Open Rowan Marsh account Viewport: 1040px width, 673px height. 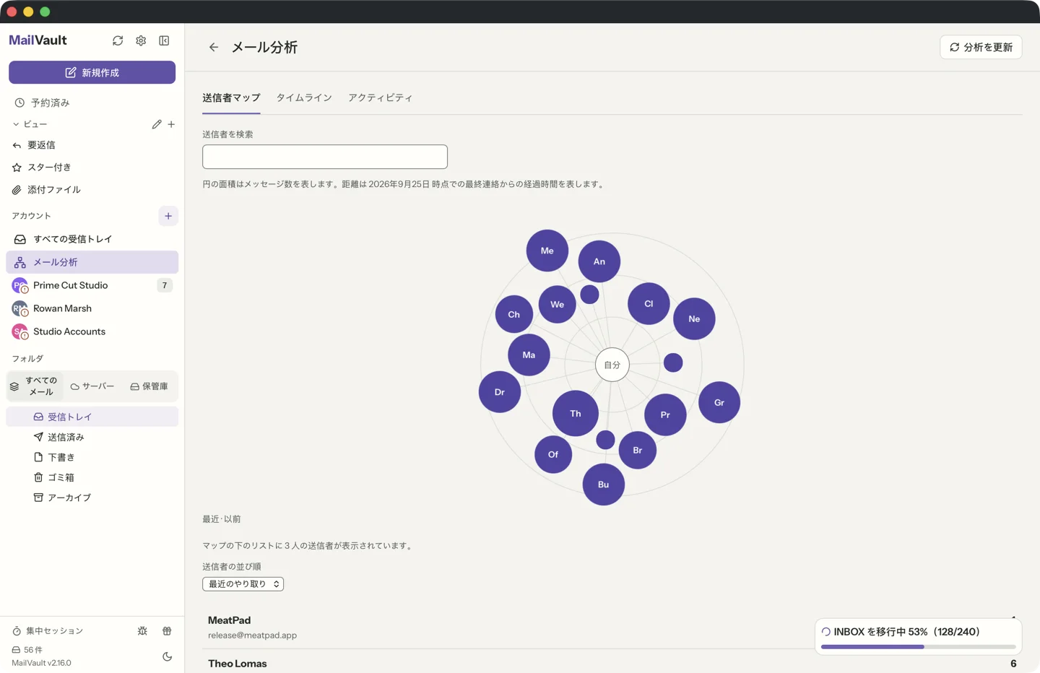(x=92, y=308)
